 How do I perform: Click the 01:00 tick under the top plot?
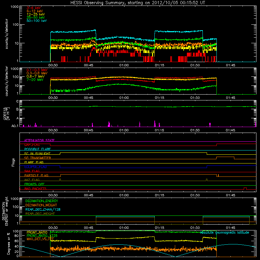(x=124, y=65)
